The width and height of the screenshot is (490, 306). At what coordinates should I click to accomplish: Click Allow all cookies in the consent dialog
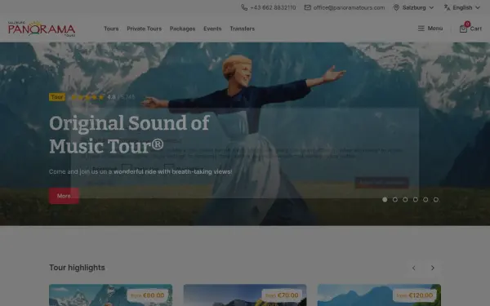[x=382, y=182]
